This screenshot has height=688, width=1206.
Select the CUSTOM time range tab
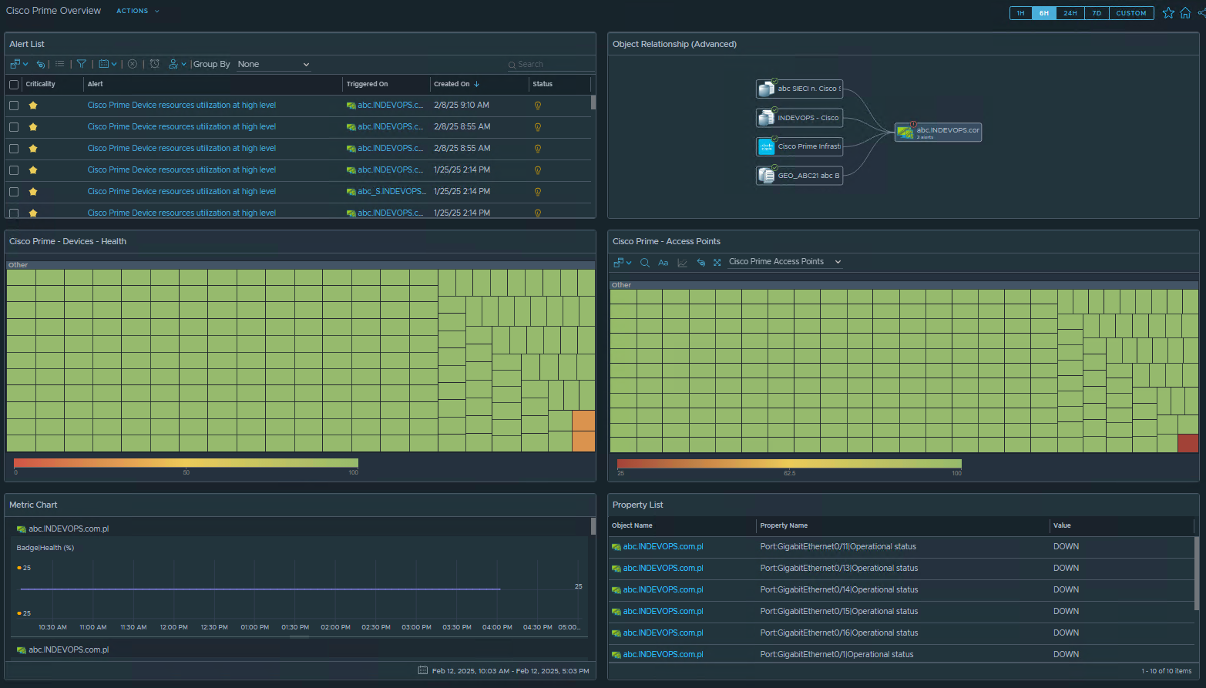pyautogui.click(x=1131, y=13)
